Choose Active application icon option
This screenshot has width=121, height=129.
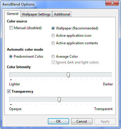[x=53, y=36]
